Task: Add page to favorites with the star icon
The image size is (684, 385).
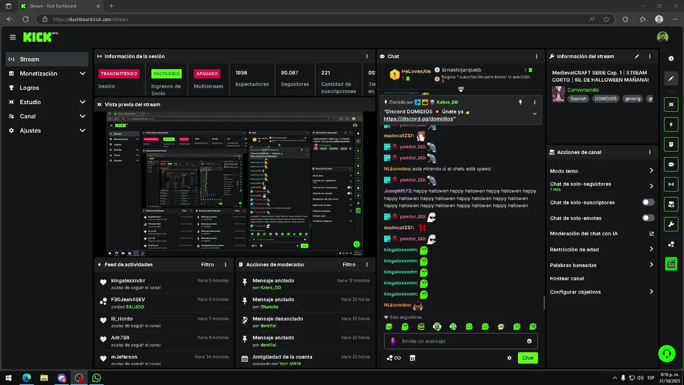Action: point(607,19)
